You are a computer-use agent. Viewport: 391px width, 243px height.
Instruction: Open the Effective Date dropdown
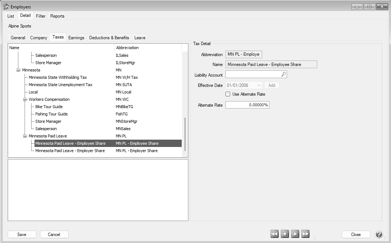pyautogui.click(x=259, y=85)
